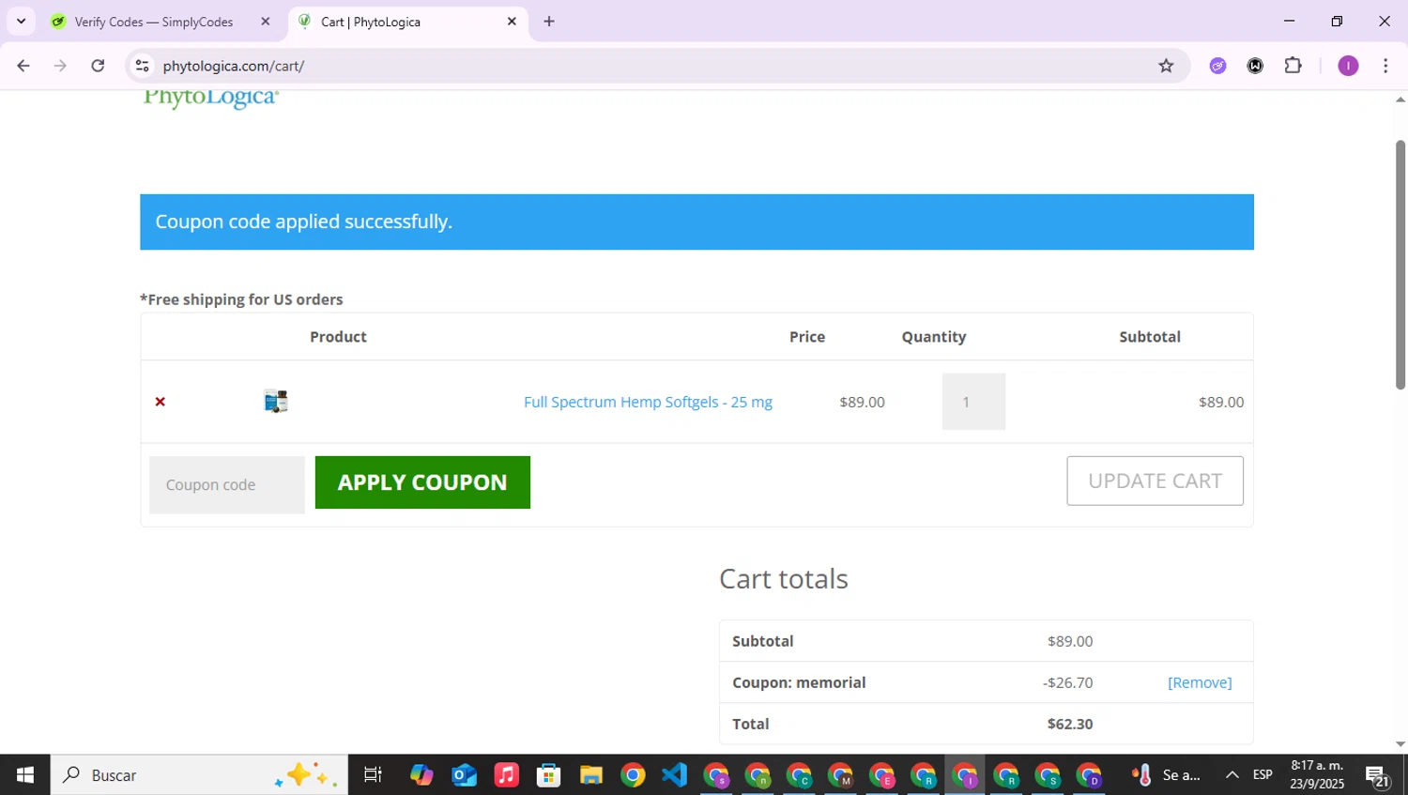
Task: Click the UPDATE CART button
Action: point(1155,481)
